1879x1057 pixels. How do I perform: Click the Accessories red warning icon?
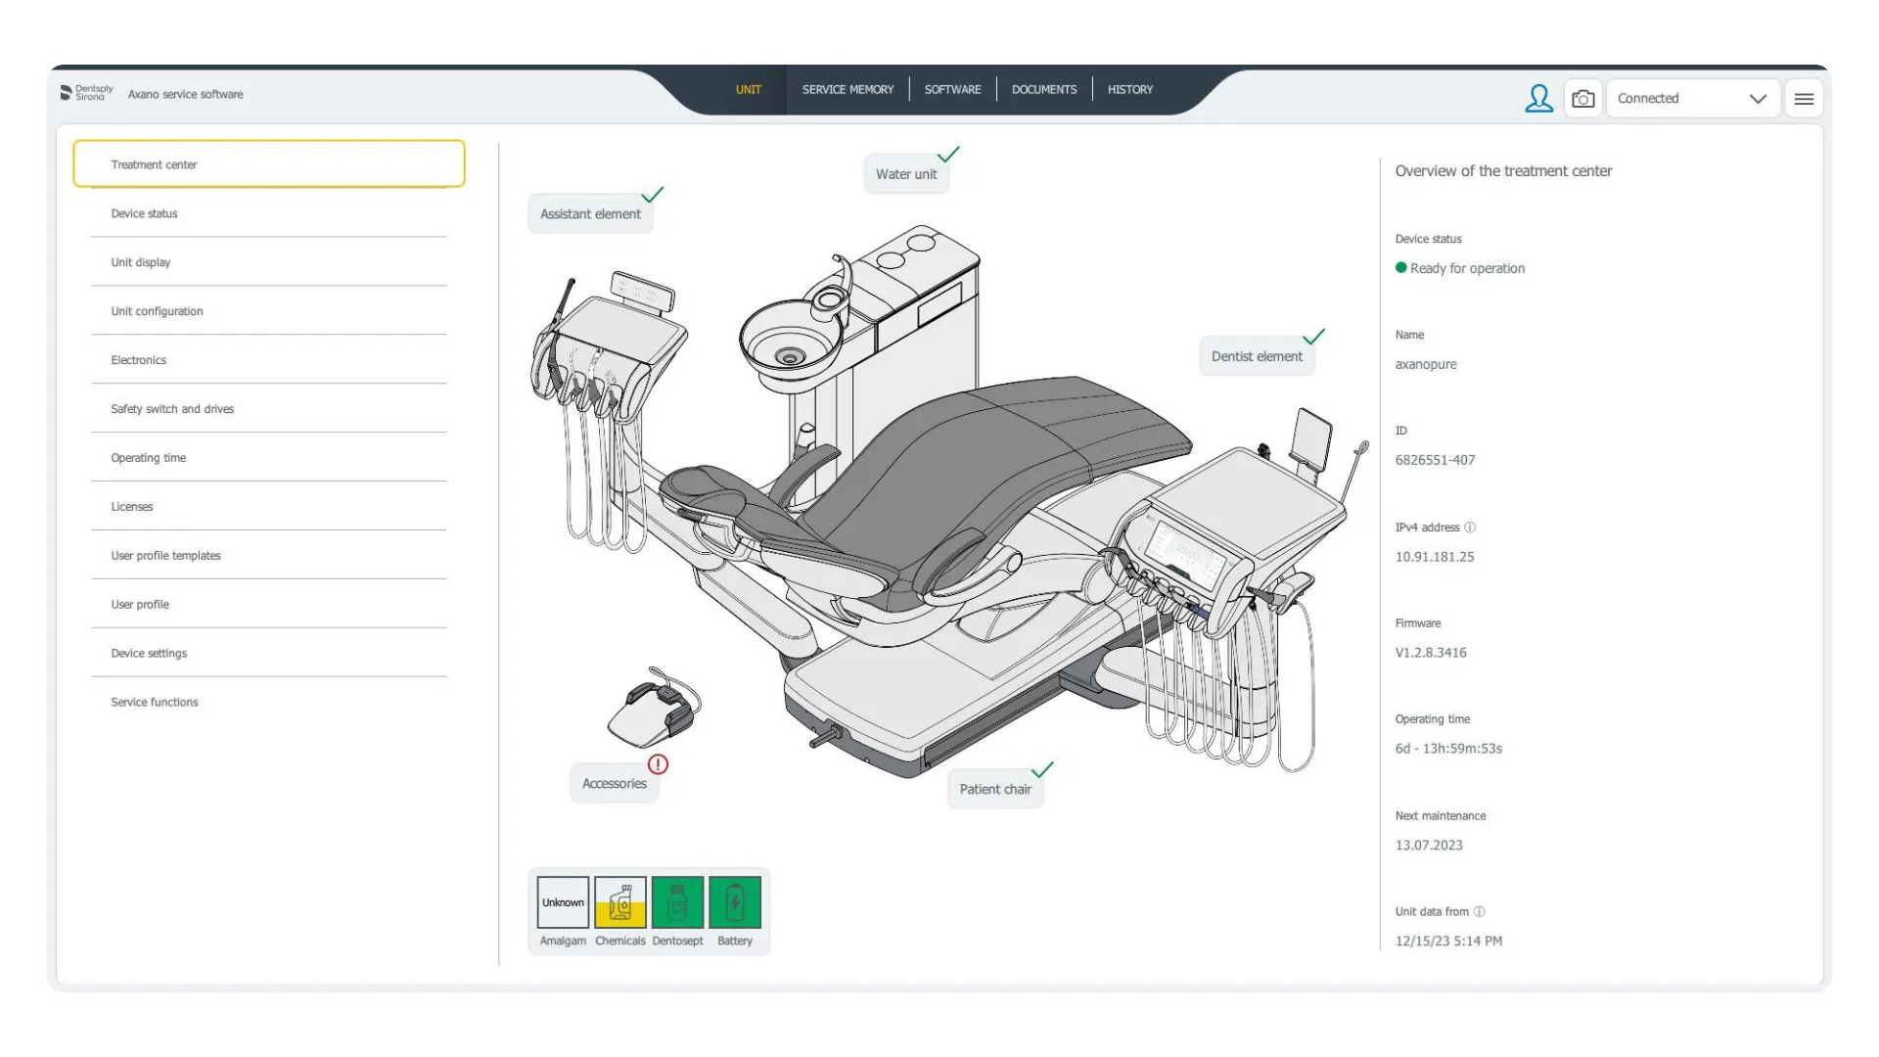pos(658,764)
